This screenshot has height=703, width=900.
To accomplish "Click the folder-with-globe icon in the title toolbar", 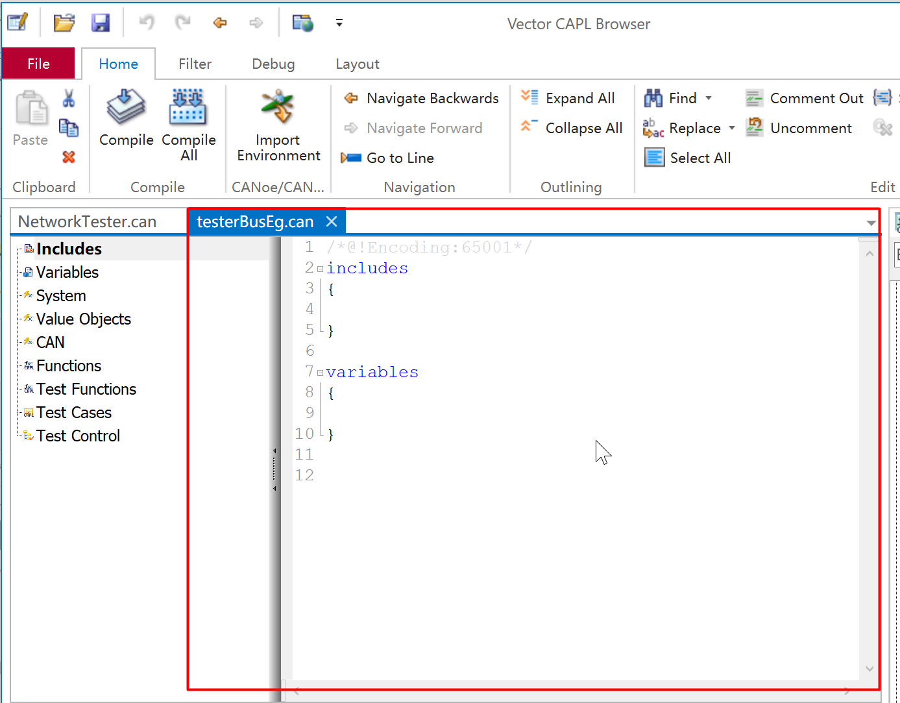I will tap(303, 23).
